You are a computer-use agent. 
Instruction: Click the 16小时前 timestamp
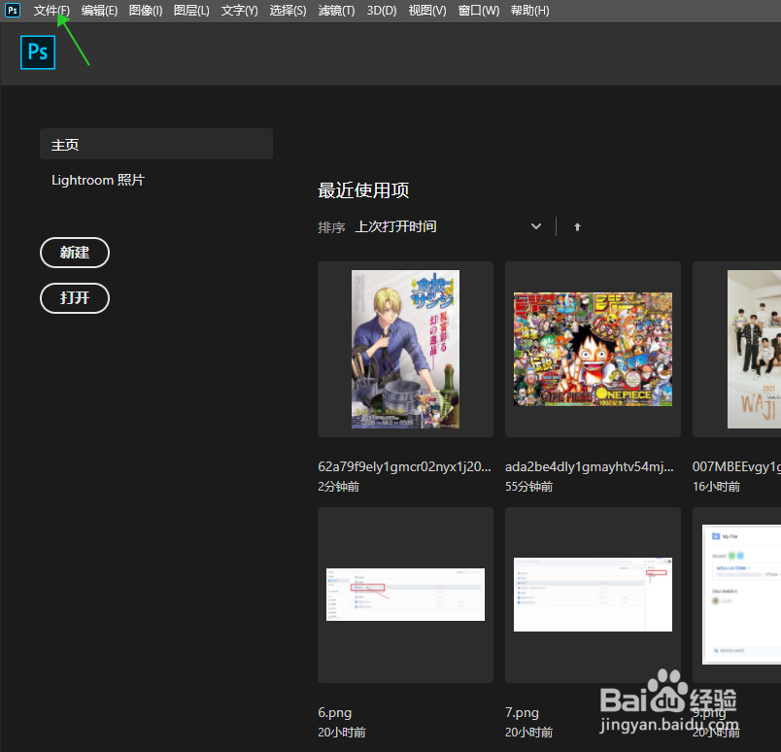pyautogui.click(x=716, y=487)
